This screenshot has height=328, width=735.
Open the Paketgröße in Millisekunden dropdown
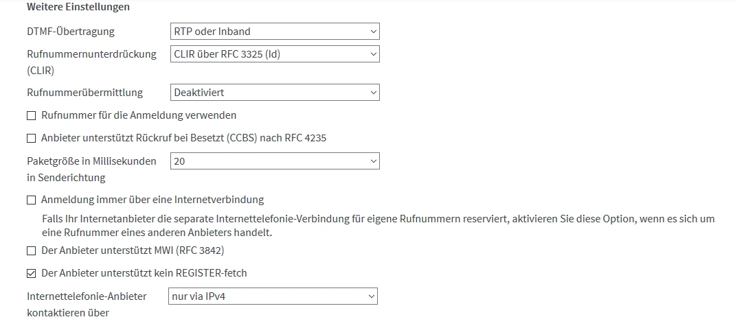(274, 161)
